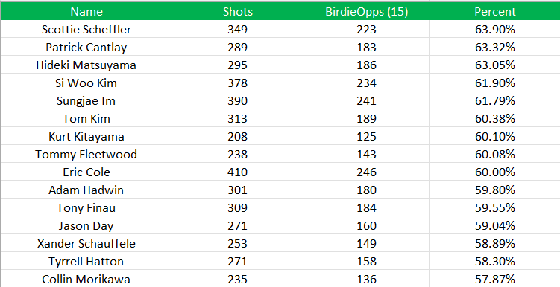Viewport: 560px width, 287px height.
Task: Click the Patrick Cantlay cell
Action: pos(86,47)
